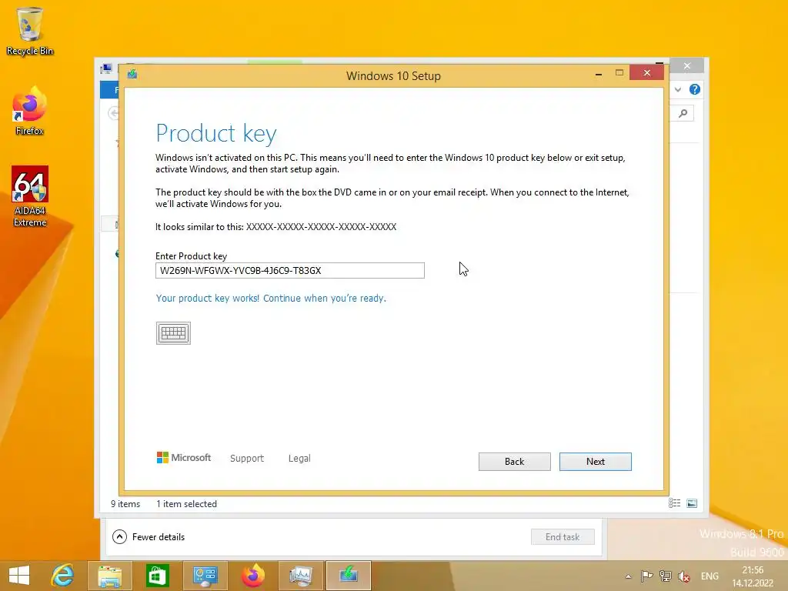Image resolution: width=788 pixels, height=591 pixels.
Task: Switch File Explorer to details view icon
Action: pos(674,503)
